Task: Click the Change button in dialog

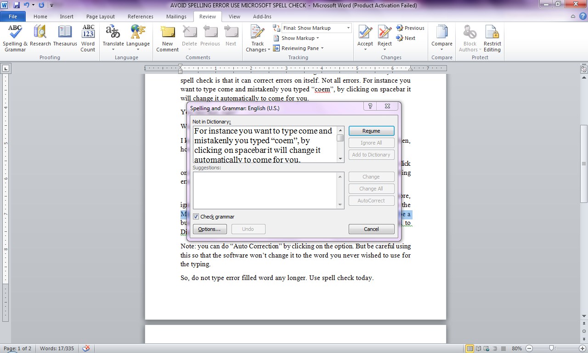Action: [371, 177]
